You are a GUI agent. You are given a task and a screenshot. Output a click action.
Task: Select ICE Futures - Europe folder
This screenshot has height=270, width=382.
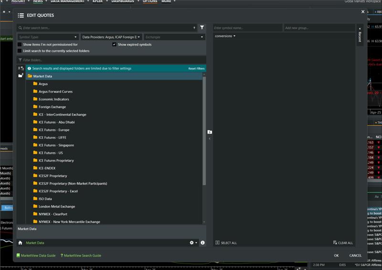(x=54, y=130)
